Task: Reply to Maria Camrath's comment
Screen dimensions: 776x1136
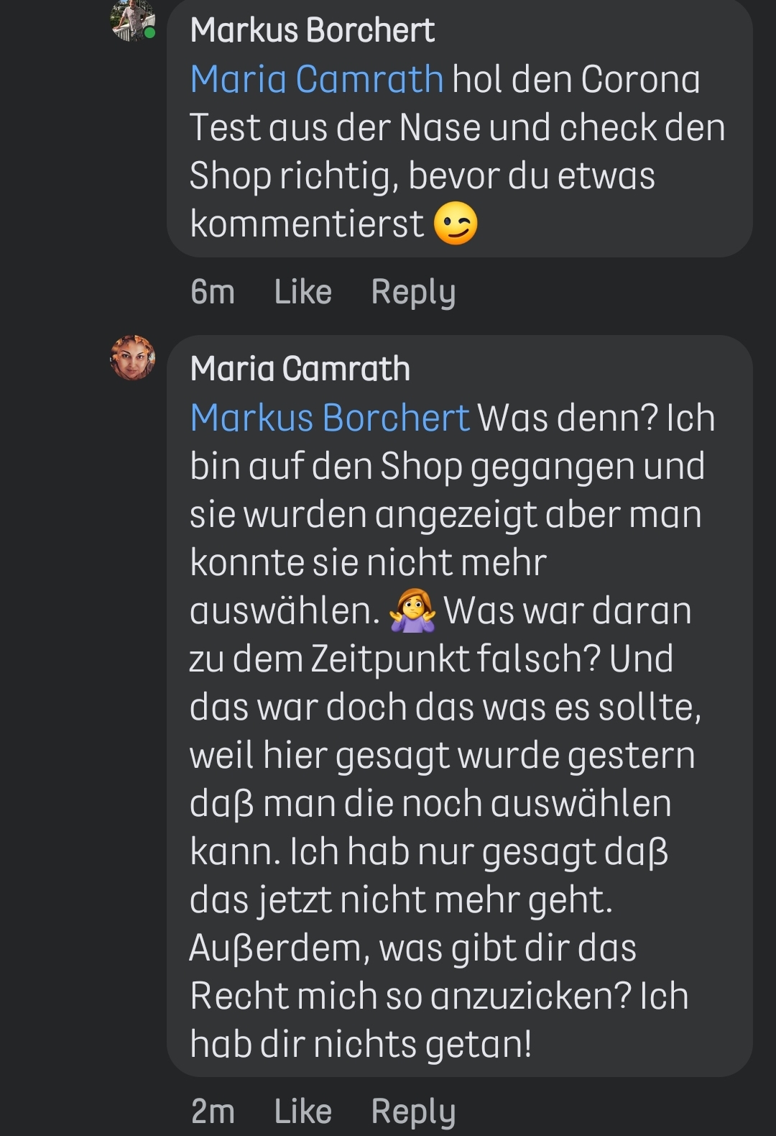Action: click(x=413, y=1111)
